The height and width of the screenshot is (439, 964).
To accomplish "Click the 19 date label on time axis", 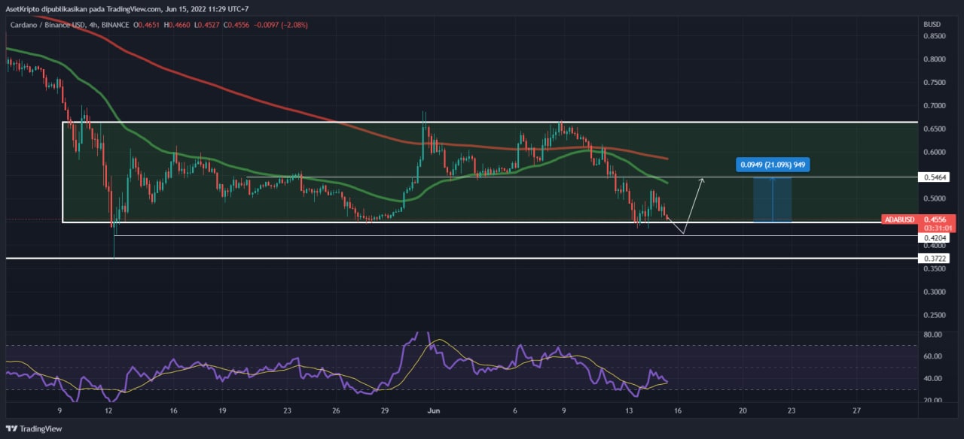I will tap(222, 411).
